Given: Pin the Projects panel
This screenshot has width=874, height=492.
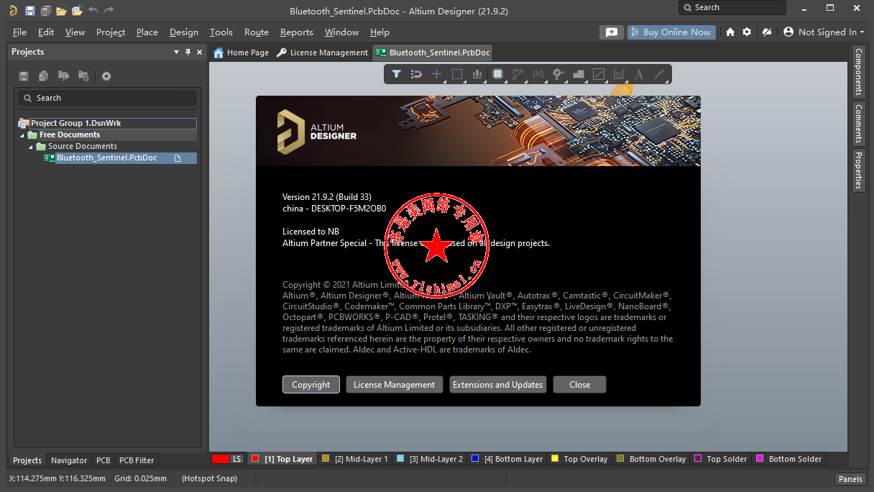Looking at the screenshot, I should click(x=188, y=52).
